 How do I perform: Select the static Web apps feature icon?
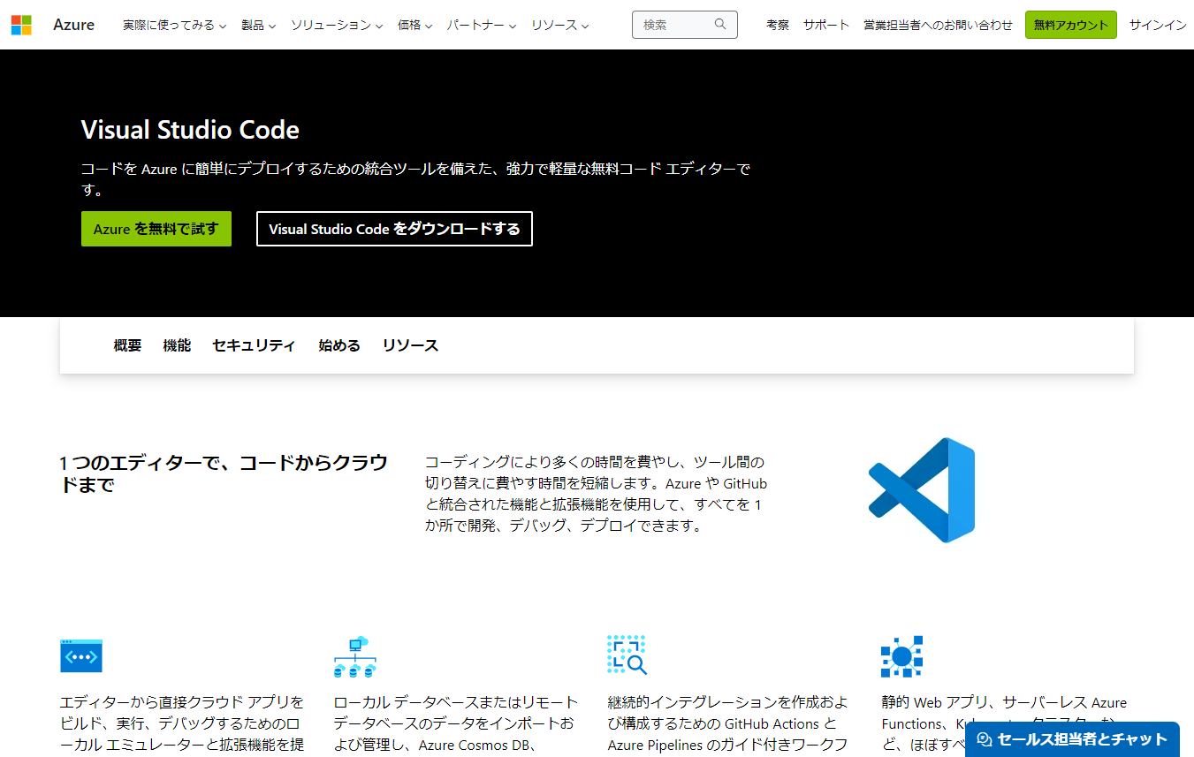901,655
